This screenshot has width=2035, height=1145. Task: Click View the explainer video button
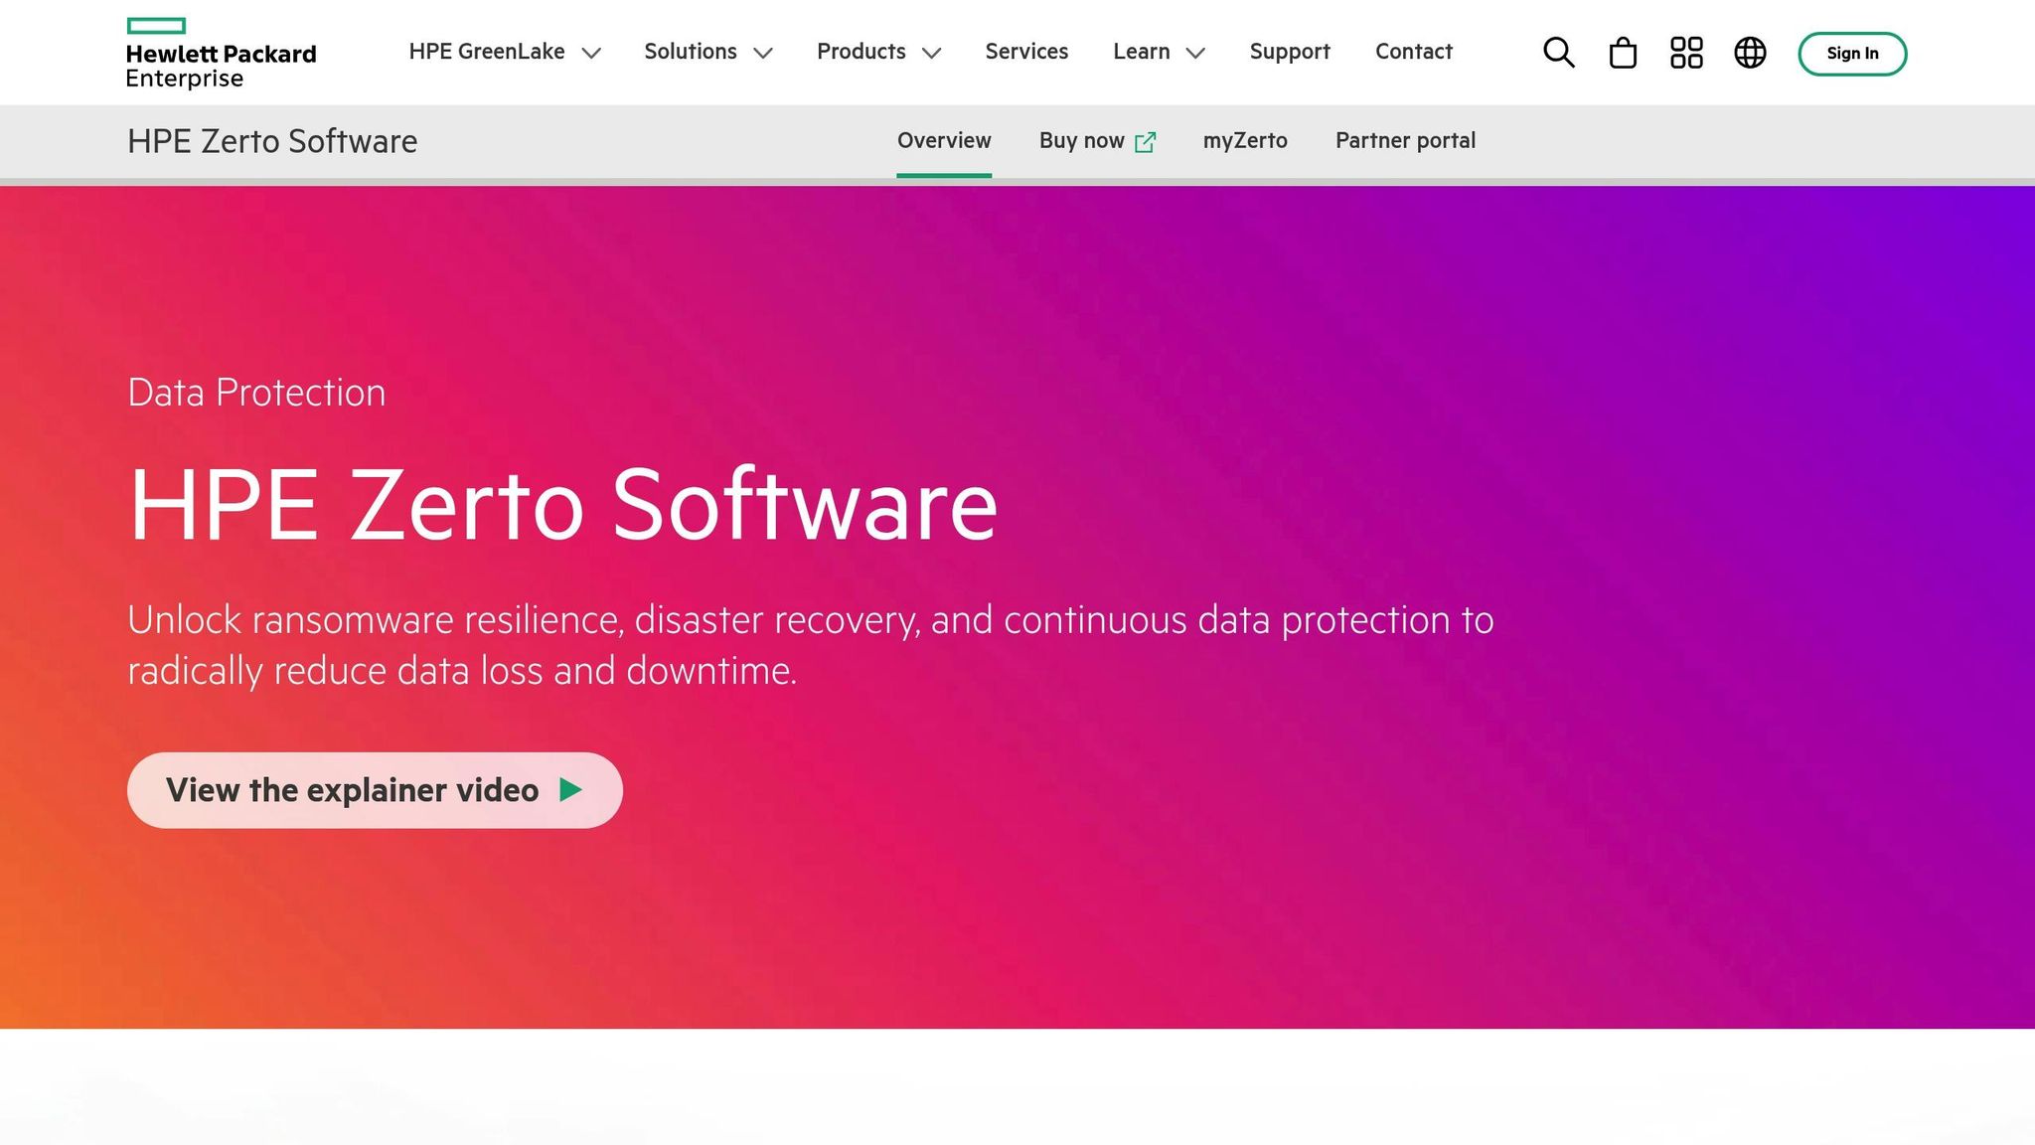pos(375,790)
